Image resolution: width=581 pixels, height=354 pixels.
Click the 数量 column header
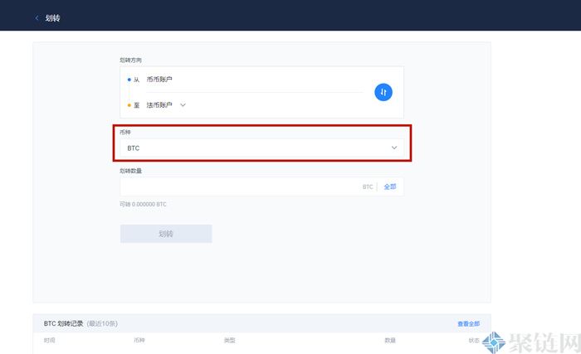tap(390, 340)
